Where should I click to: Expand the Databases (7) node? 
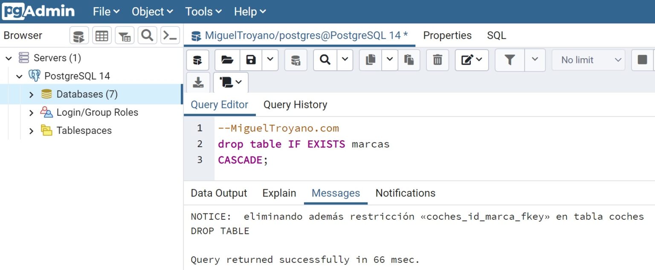[x=31, y=94]
